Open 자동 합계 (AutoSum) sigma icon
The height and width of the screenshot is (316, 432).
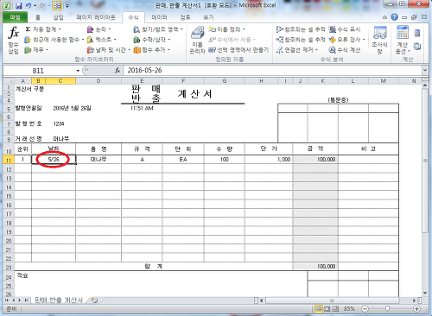pyautogui.click(x=28, y=29)
